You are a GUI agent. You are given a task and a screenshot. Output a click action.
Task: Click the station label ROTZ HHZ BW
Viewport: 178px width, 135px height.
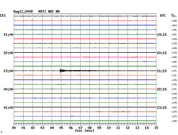coord(49,11)
